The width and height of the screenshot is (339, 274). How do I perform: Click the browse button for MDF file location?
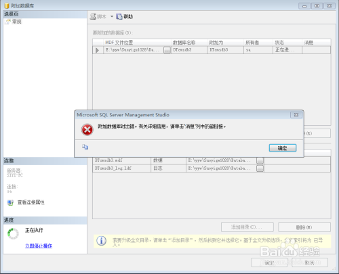pyautogui.click(x=167, y=50)
